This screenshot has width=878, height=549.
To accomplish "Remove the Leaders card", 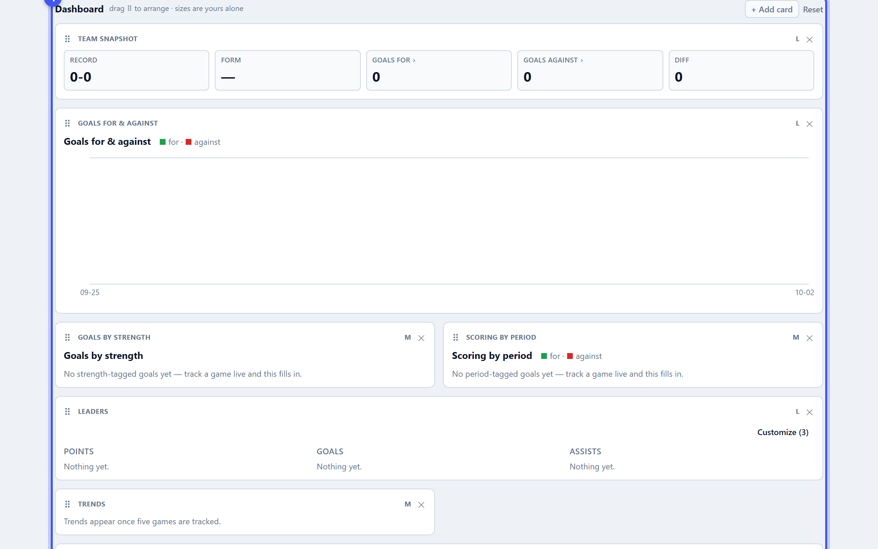I will tap(809, 412).
